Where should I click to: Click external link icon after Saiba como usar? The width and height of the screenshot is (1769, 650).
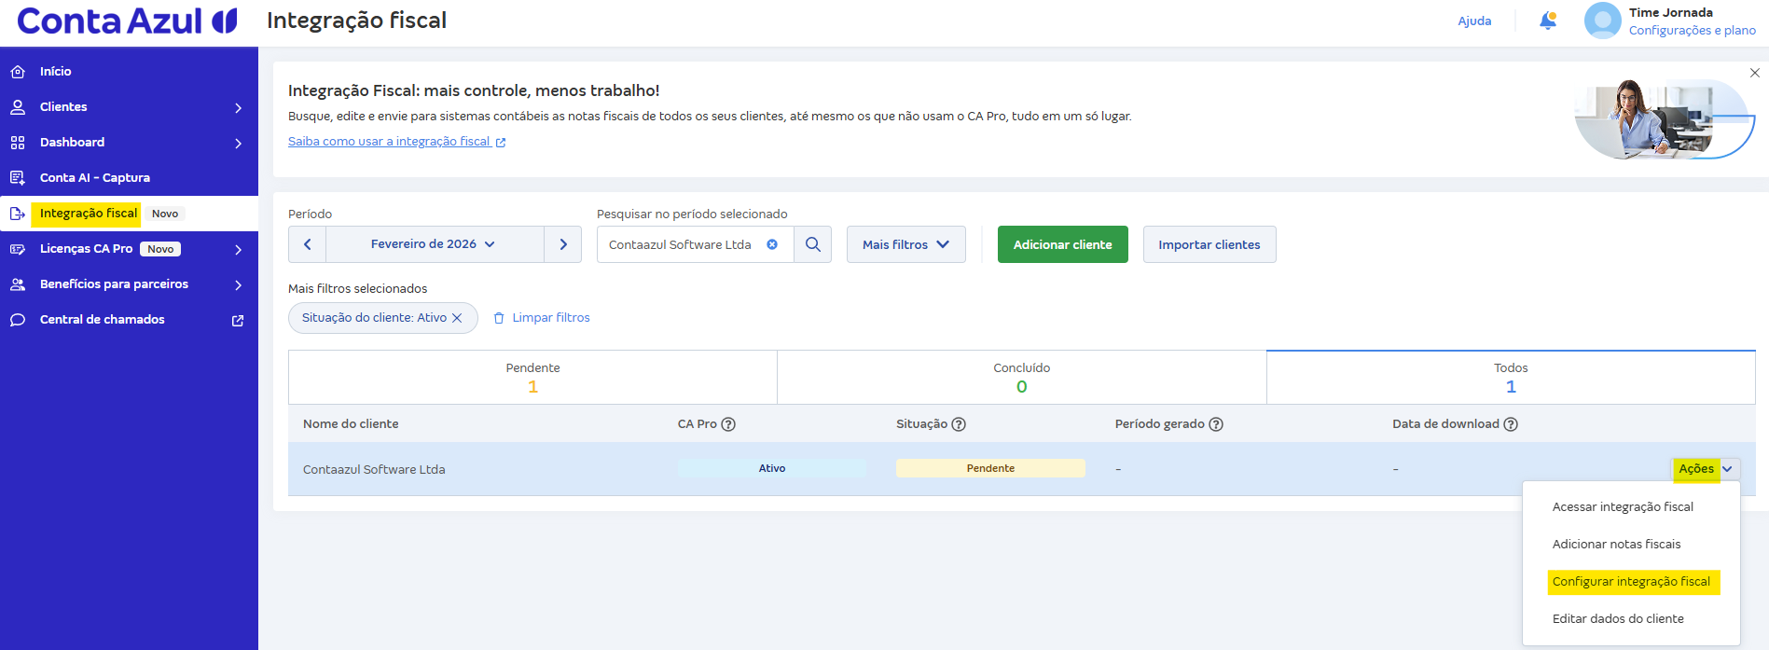coord(501,143)
